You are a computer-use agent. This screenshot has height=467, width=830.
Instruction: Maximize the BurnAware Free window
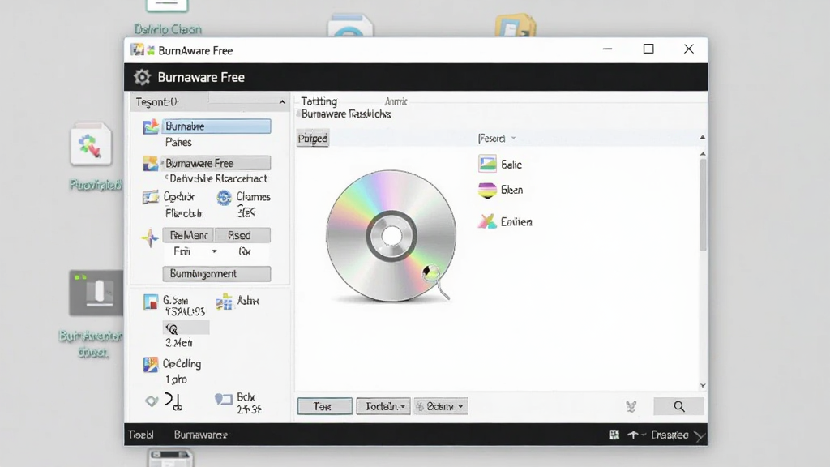648,49
